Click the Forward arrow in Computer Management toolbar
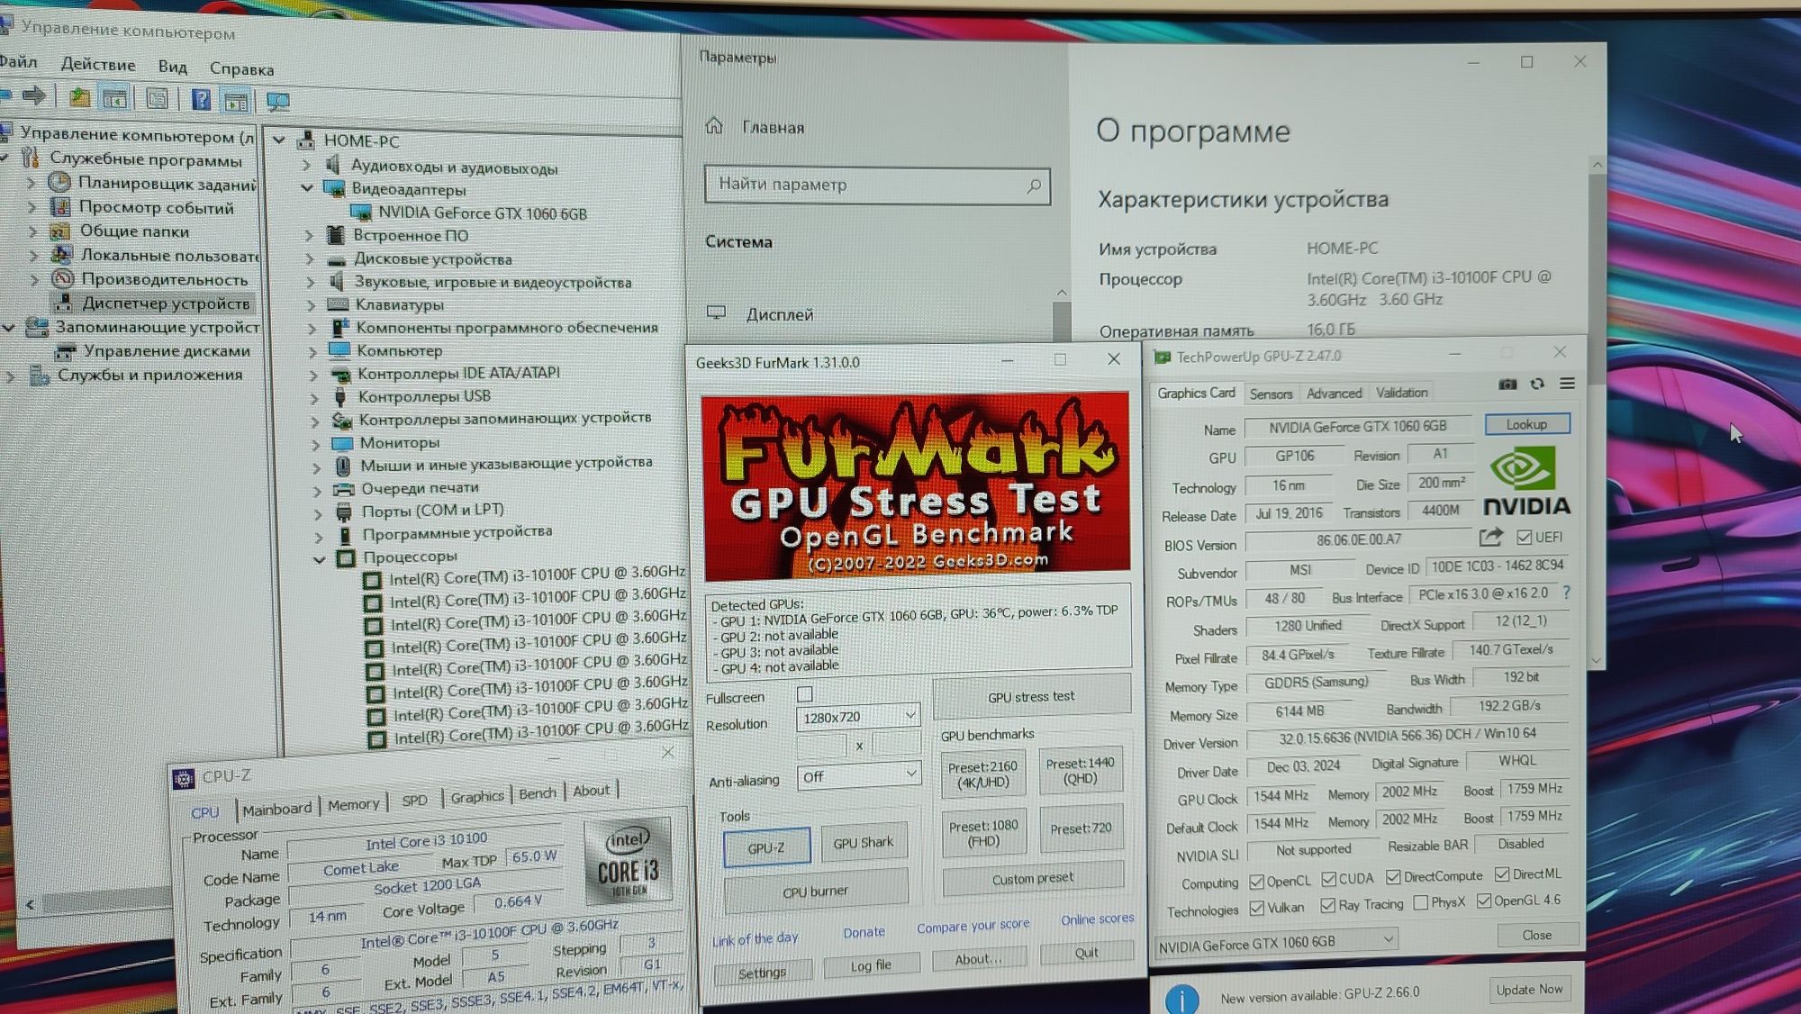Viewport: 1801px width, 1014px height. pos(35,95)
